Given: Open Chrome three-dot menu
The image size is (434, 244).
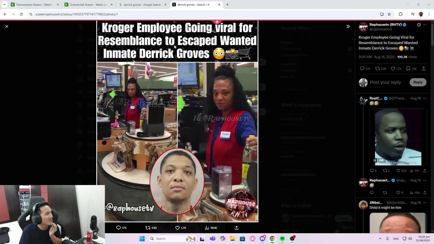Looking at the screenshot, I should tap(429, 14).
